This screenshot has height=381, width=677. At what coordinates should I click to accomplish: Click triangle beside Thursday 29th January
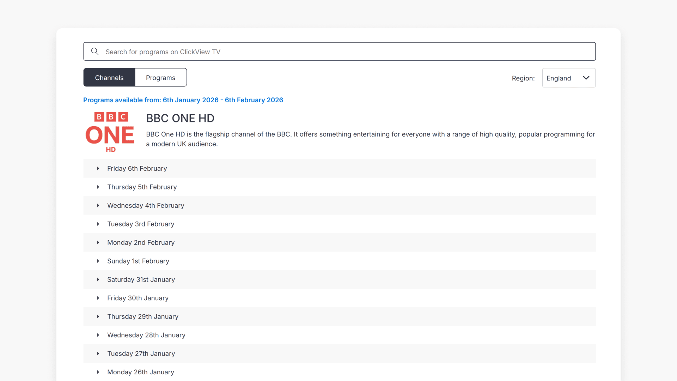[98, 317]
